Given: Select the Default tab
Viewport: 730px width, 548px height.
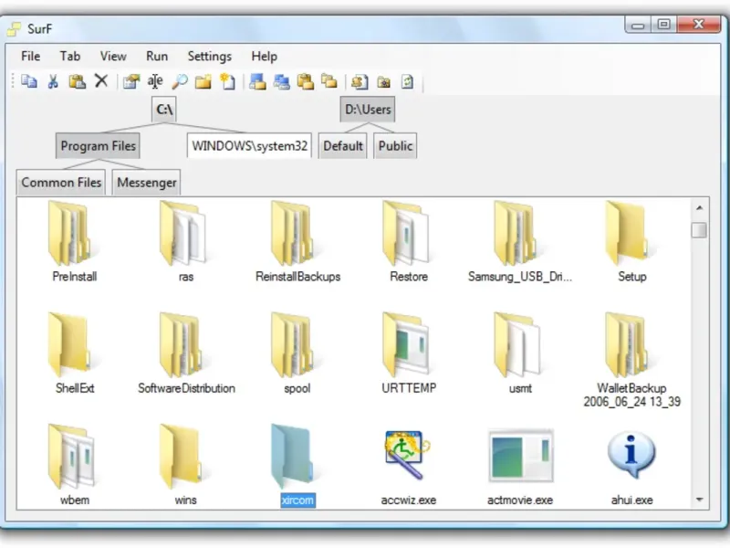Looking at the screenshot, I should (x=343, y=146).
